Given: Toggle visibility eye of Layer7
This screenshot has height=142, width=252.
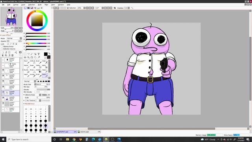Looking at the screenshot, I should [x=3, y=103].
